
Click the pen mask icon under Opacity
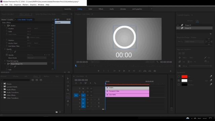(15, 52)
